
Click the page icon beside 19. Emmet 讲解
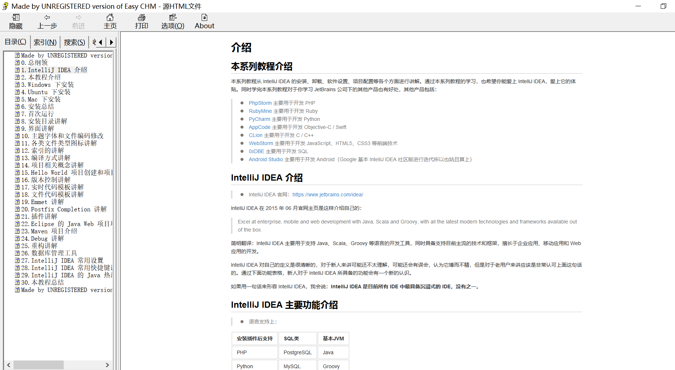[x=17, y=202]
